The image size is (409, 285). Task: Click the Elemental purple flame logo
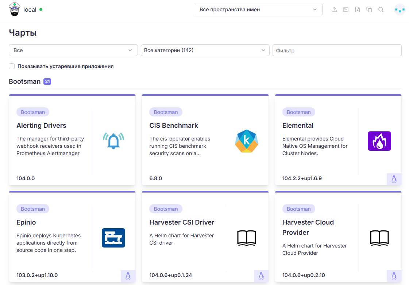(379, 141)
